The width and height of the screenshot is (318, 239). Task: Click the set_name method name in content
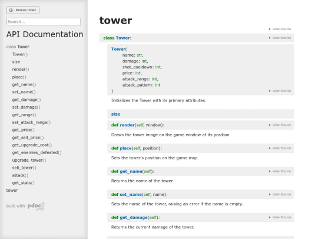pos(131,195)
